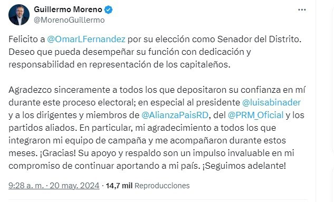The width and height of the screenshot is (334, 202).
Task: Click the blue verified badge
Action: (x=108, y=10)
